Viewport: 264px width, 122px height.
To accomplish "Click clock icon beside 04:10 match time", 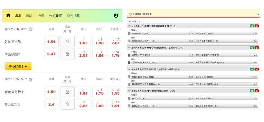I will coord(30,79).
